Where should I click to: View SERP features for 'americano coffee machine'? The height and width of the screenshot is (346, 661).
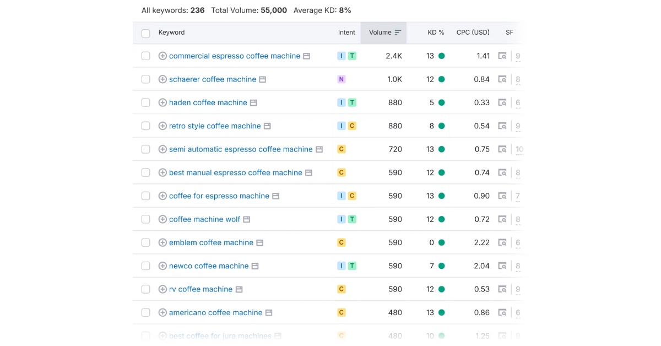tap(502, 312)
